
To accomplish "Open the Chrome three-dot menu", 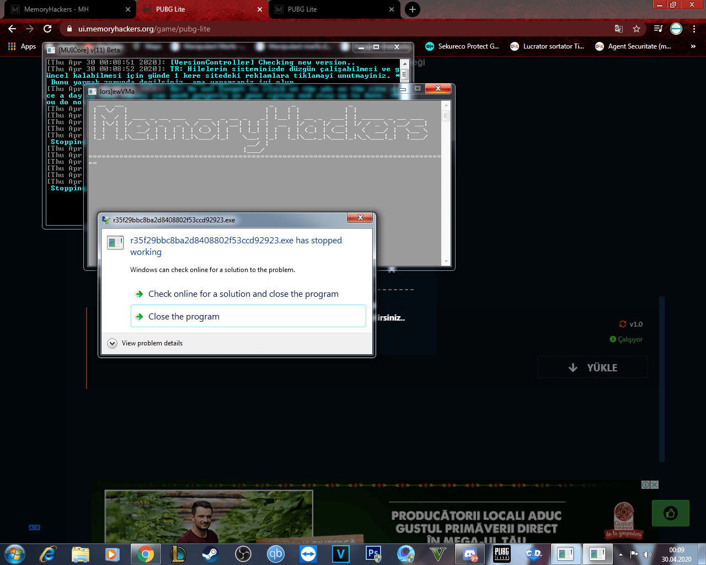I will point(694,29).
